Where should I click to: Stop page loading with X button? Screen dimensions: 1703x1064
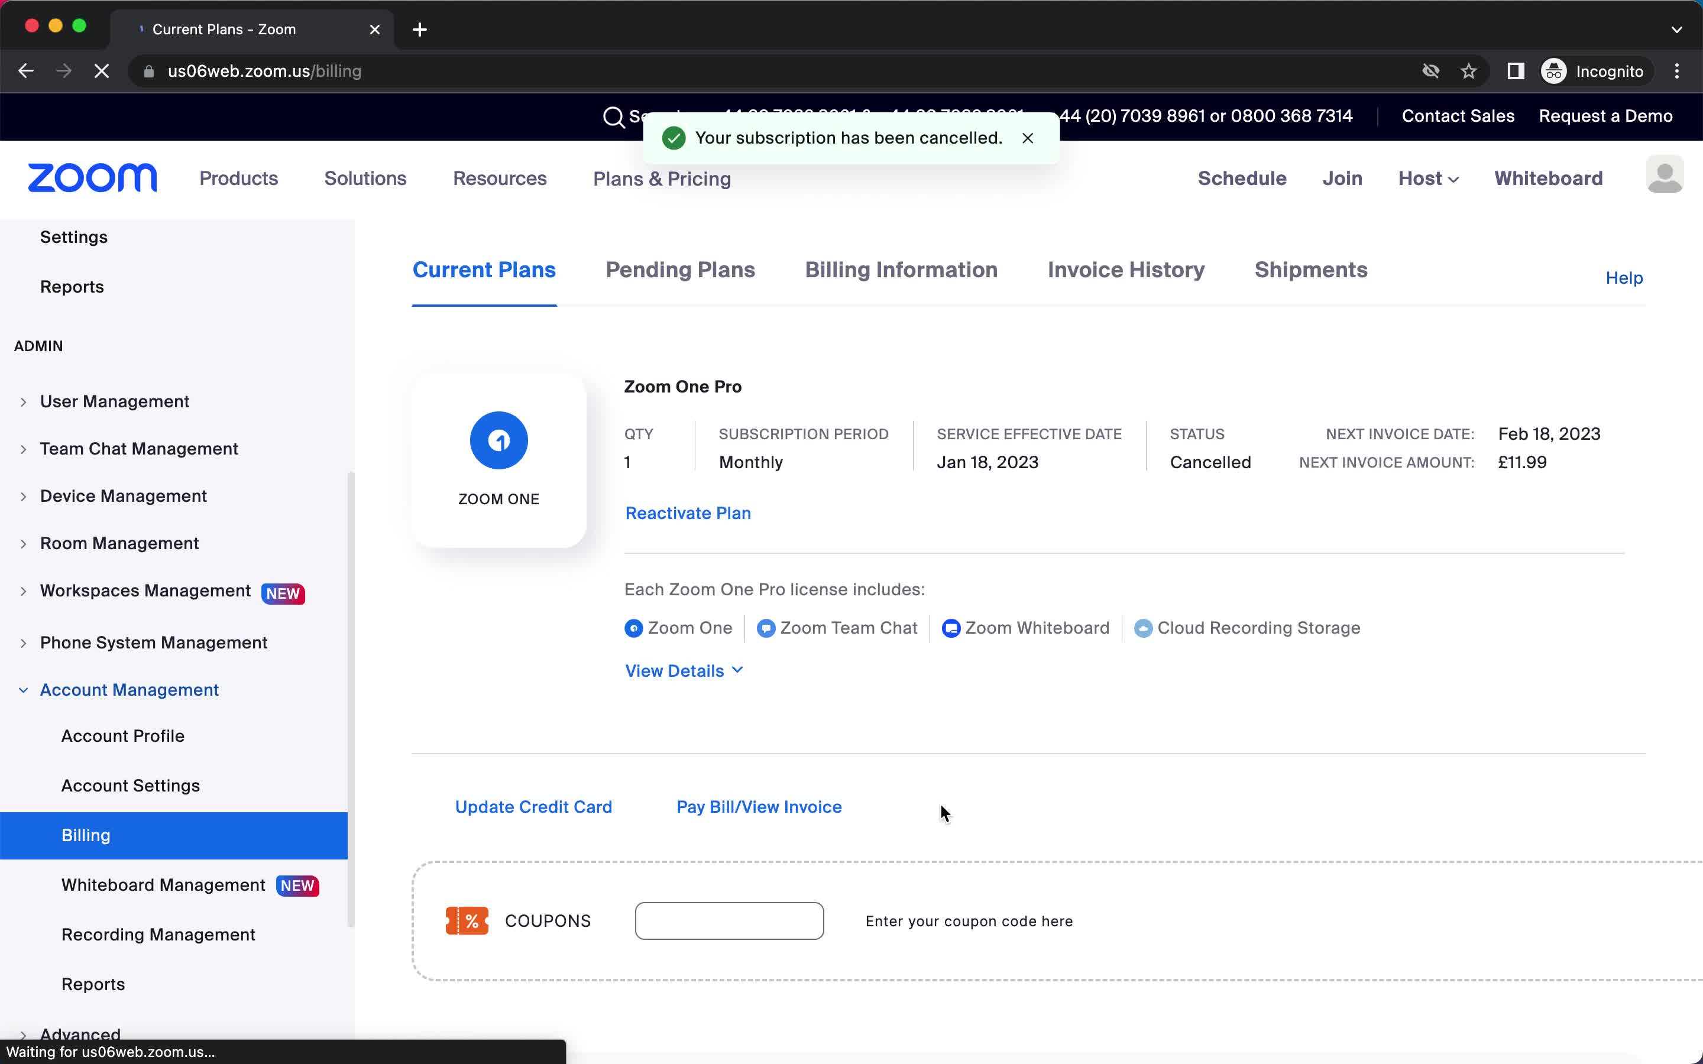(101, 71)
